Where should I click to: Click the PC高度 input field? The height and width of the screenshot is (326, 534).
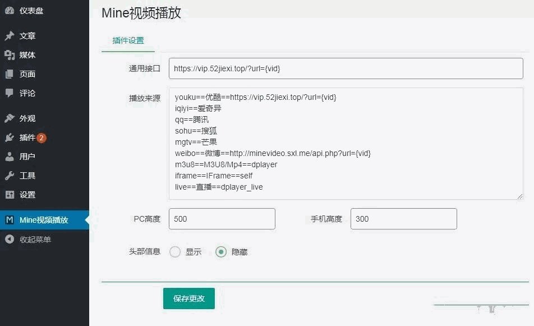(x=222, y=219)
